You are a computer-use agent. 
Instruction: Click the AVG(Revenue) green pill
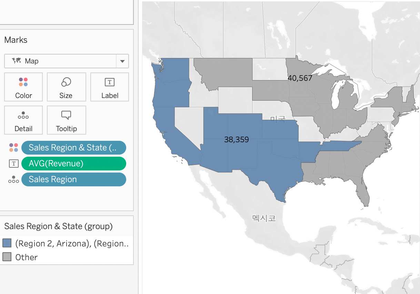tap(73, 164)
